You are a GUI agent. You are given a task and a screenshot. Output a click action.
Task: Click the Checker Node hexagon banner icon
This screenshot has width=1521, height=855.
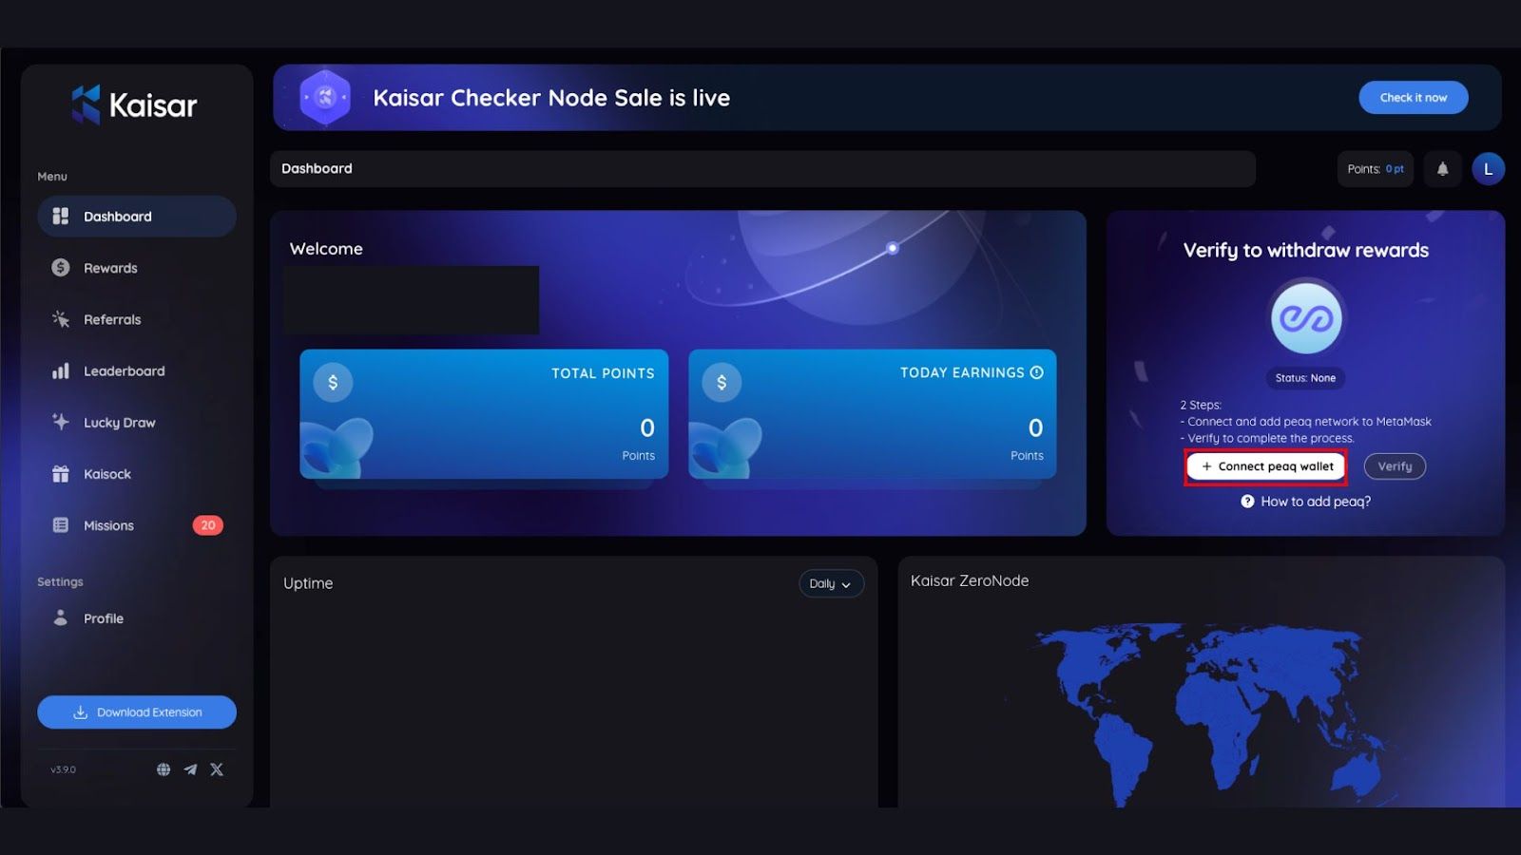[x=325, y=97]
